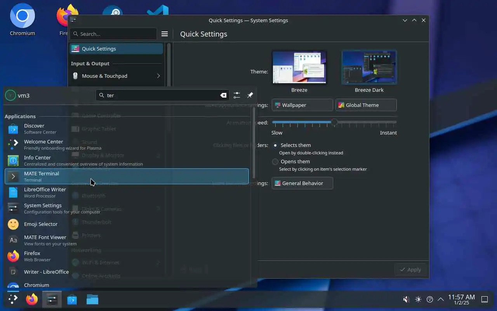
Task: Open General Behavior settings button
Action: click(x=302, y=183)
